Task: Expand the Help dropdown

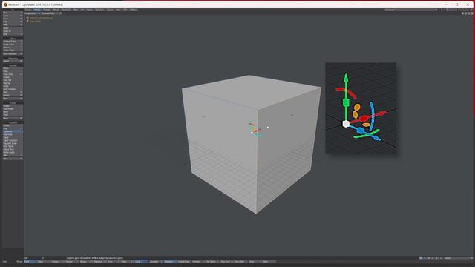Action: [13, 24]
